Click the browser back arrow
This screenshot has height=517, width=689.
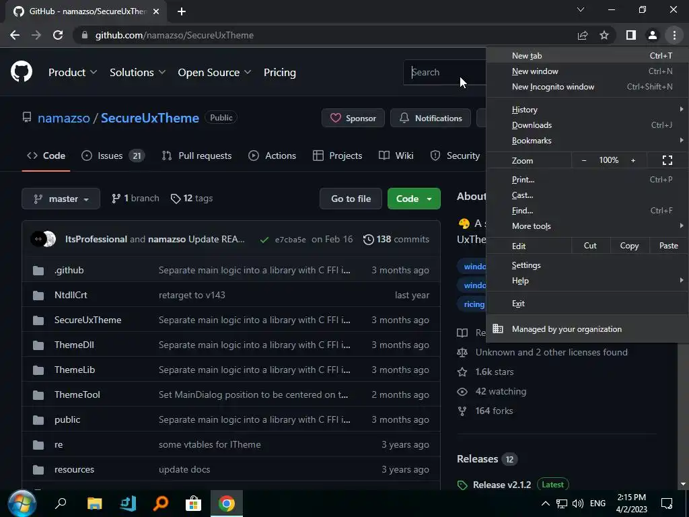coord(15,35)
